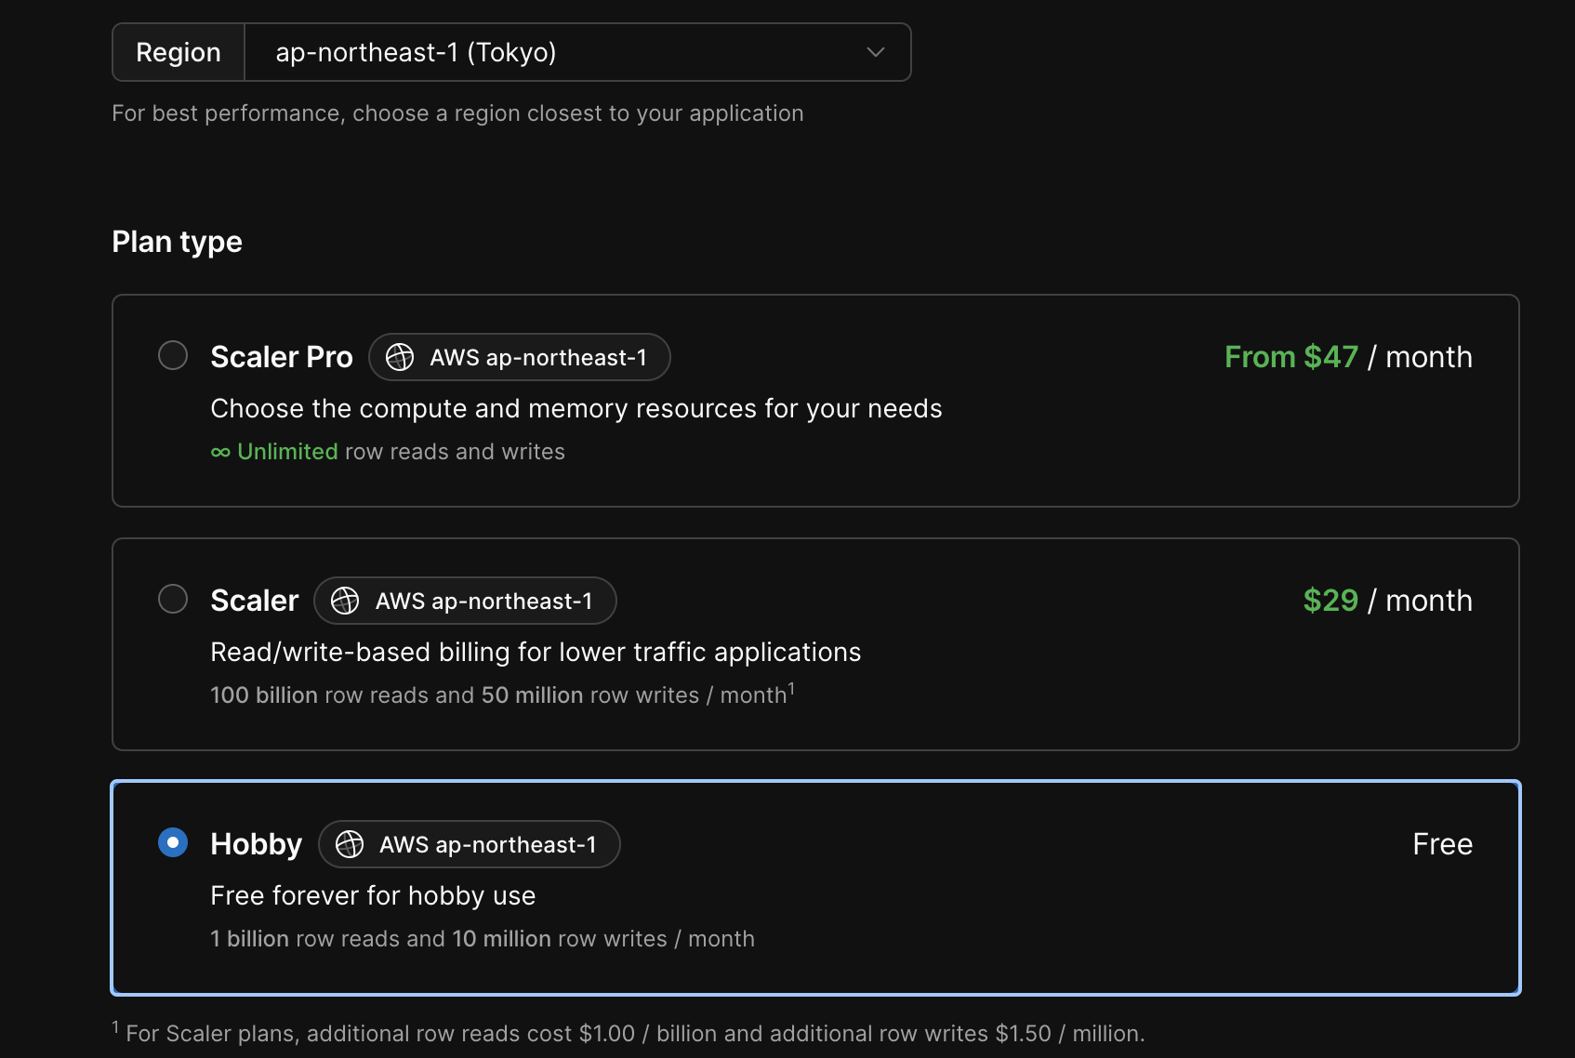Select the Hobby plan radio button
1575x1058 pixels.
click(x=173, y=842)
